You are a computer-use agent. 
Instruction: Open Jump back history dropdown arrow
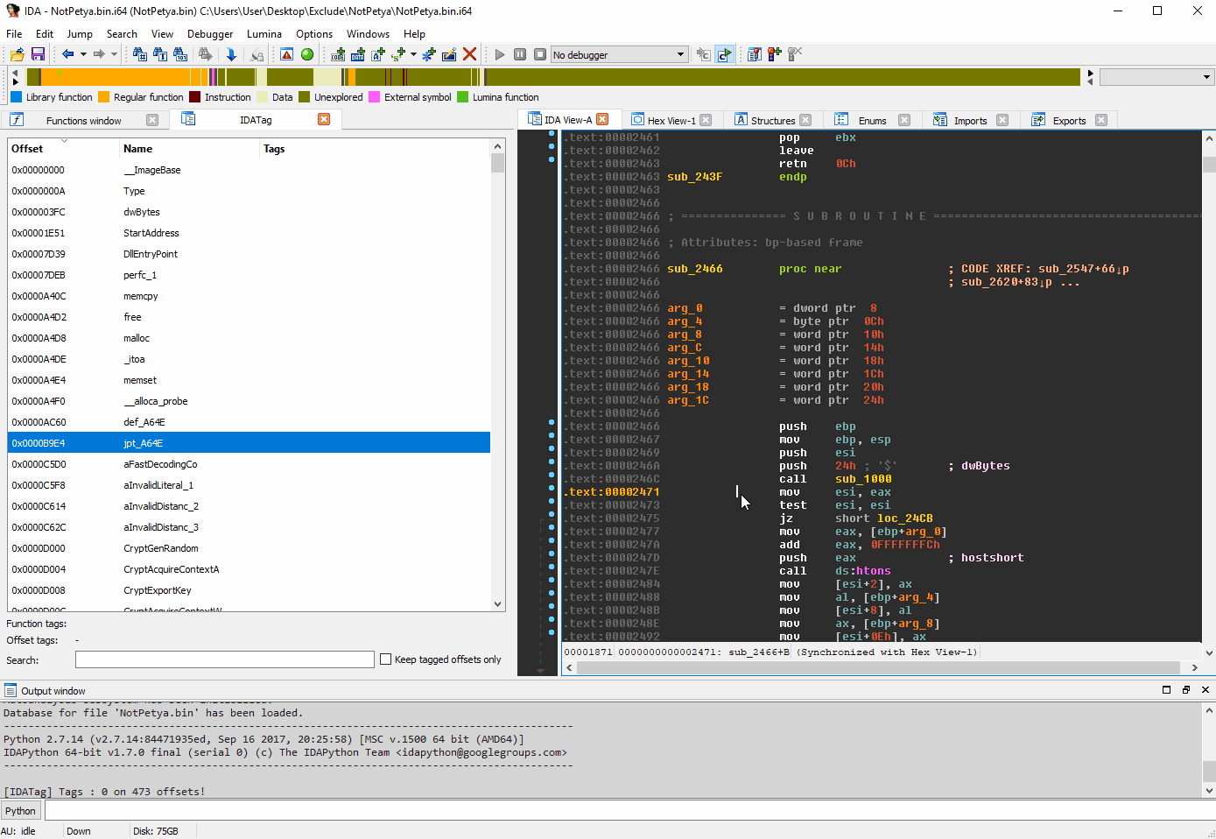83,54
